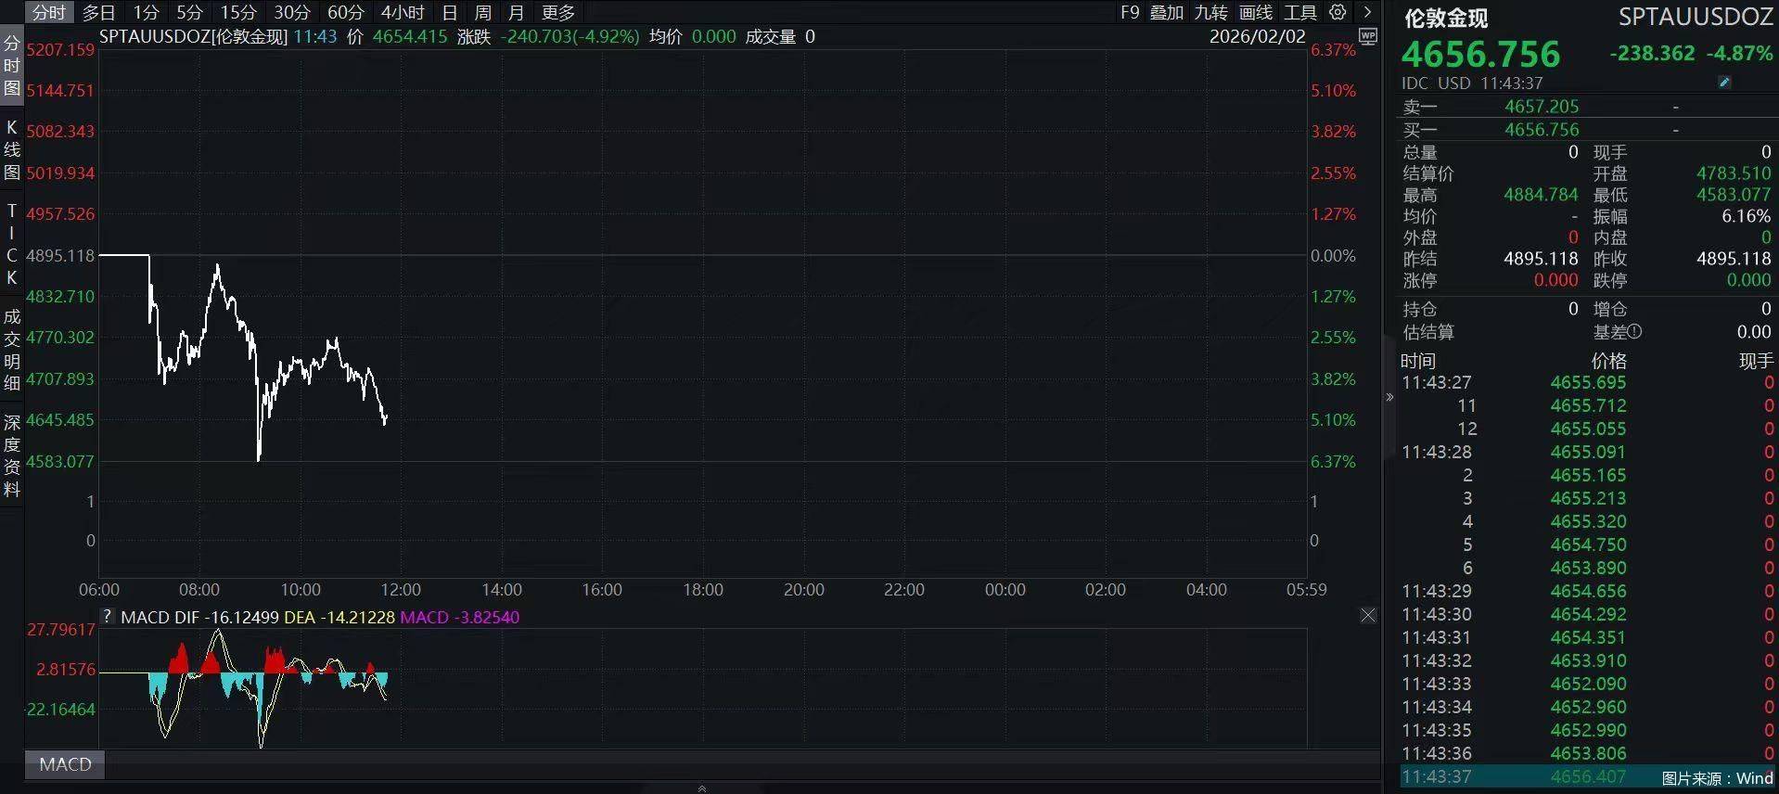The image size is (1779, 794).
Task: Open the K线图 view in left sidebar
Action: coord(12,149)
